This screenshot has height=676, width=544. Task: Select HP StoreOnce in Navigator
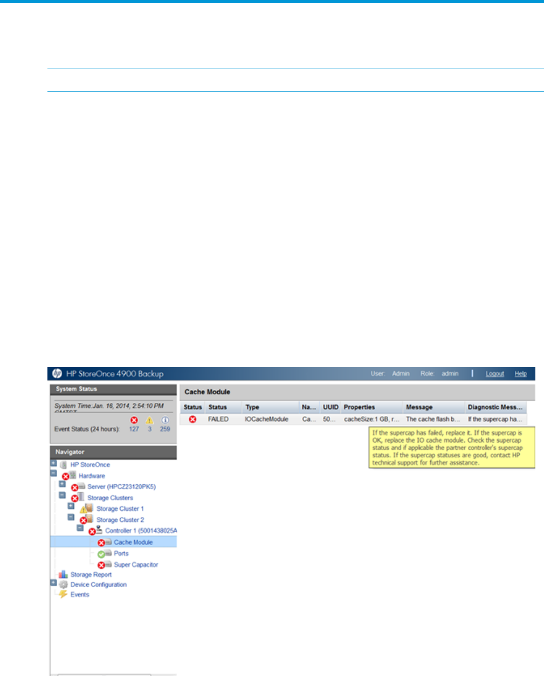click(x=90, y=465)
